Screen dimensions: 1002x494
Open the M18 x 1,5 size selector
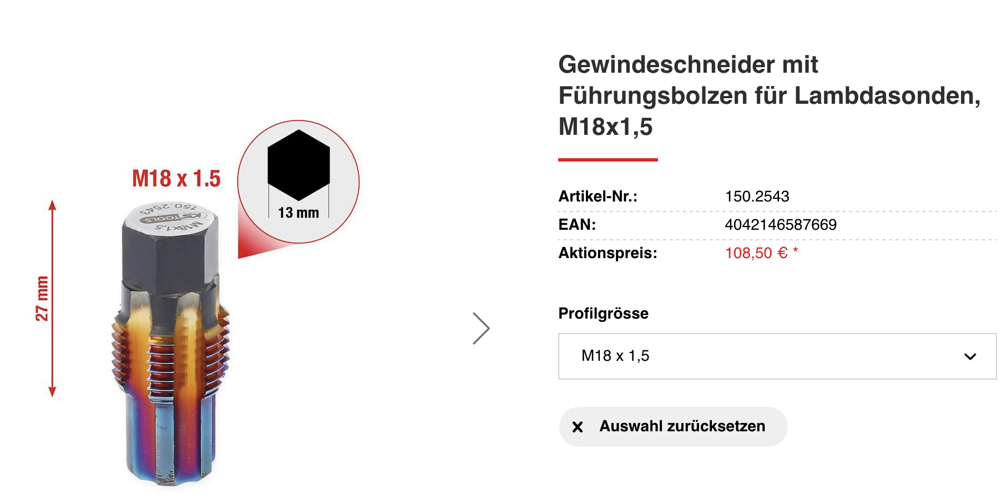point(777,356)
